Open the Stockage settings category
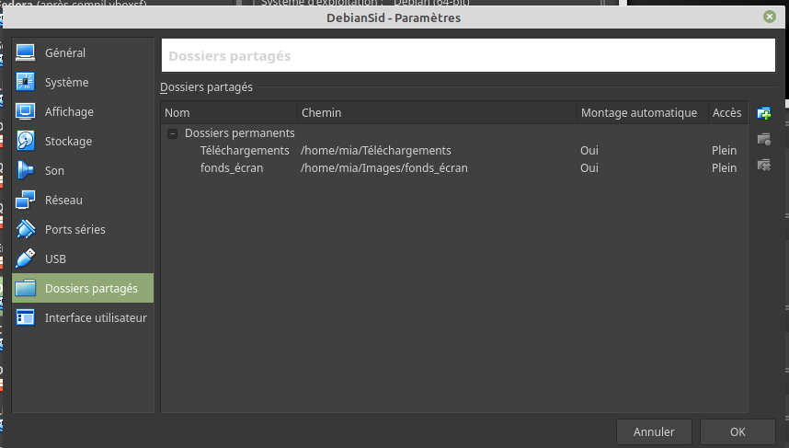The image size is (789, 448). coord(83,141)
